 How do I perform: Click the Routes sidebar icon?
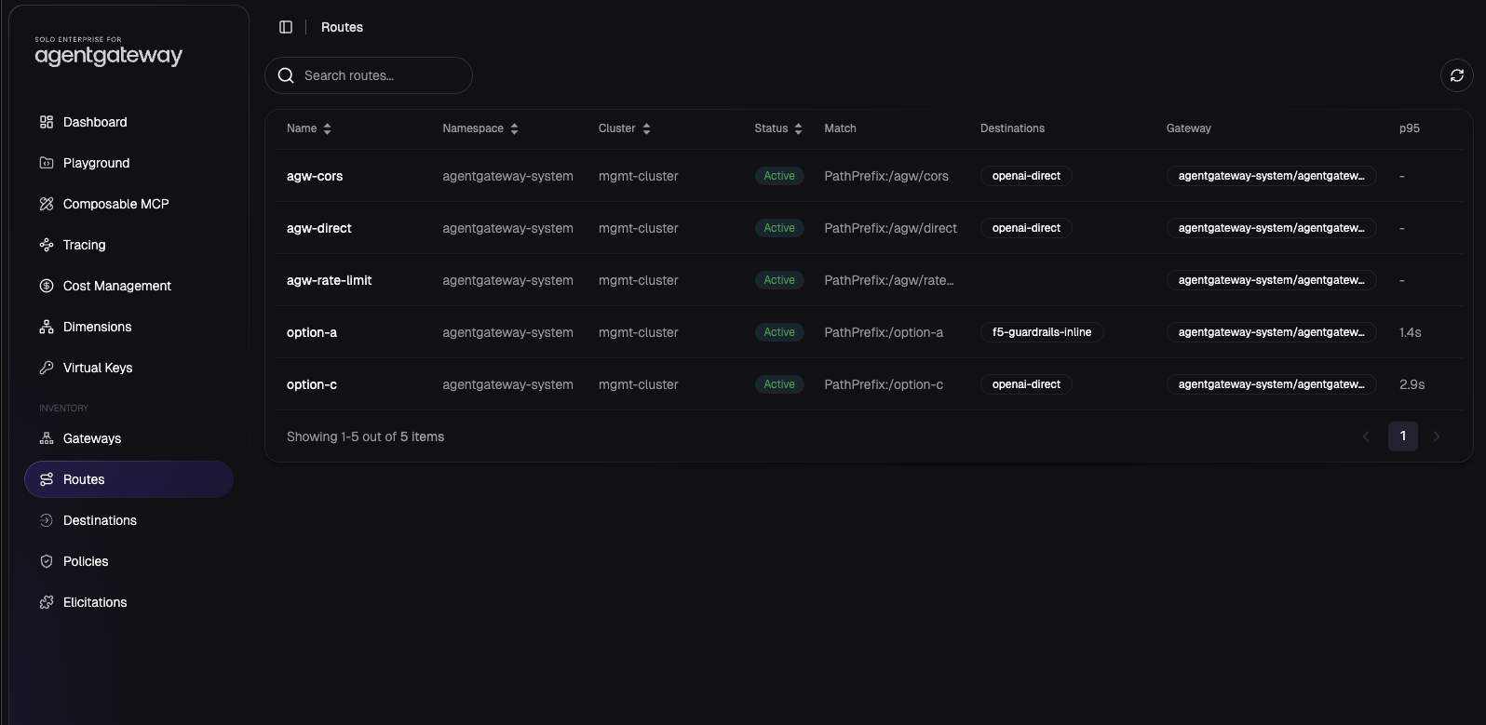[x=47, y=479]
